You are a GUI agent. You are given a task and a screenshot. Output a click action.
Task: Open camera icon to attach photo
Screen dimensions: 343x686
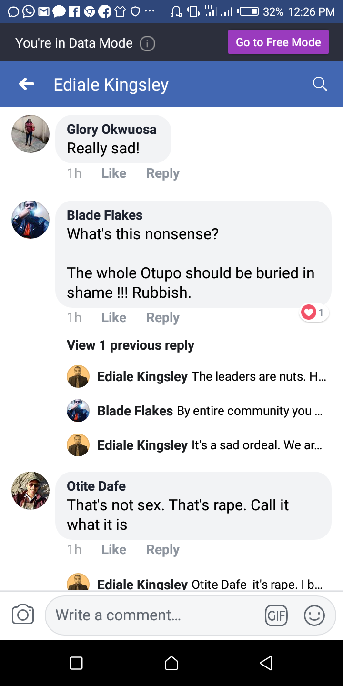pyautogui.click(x=23, y=615)
